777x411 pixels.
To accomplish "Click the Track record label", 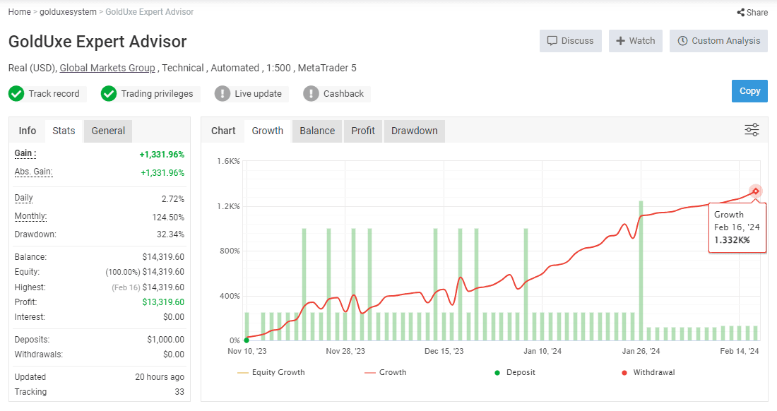I will click(54, 94).
